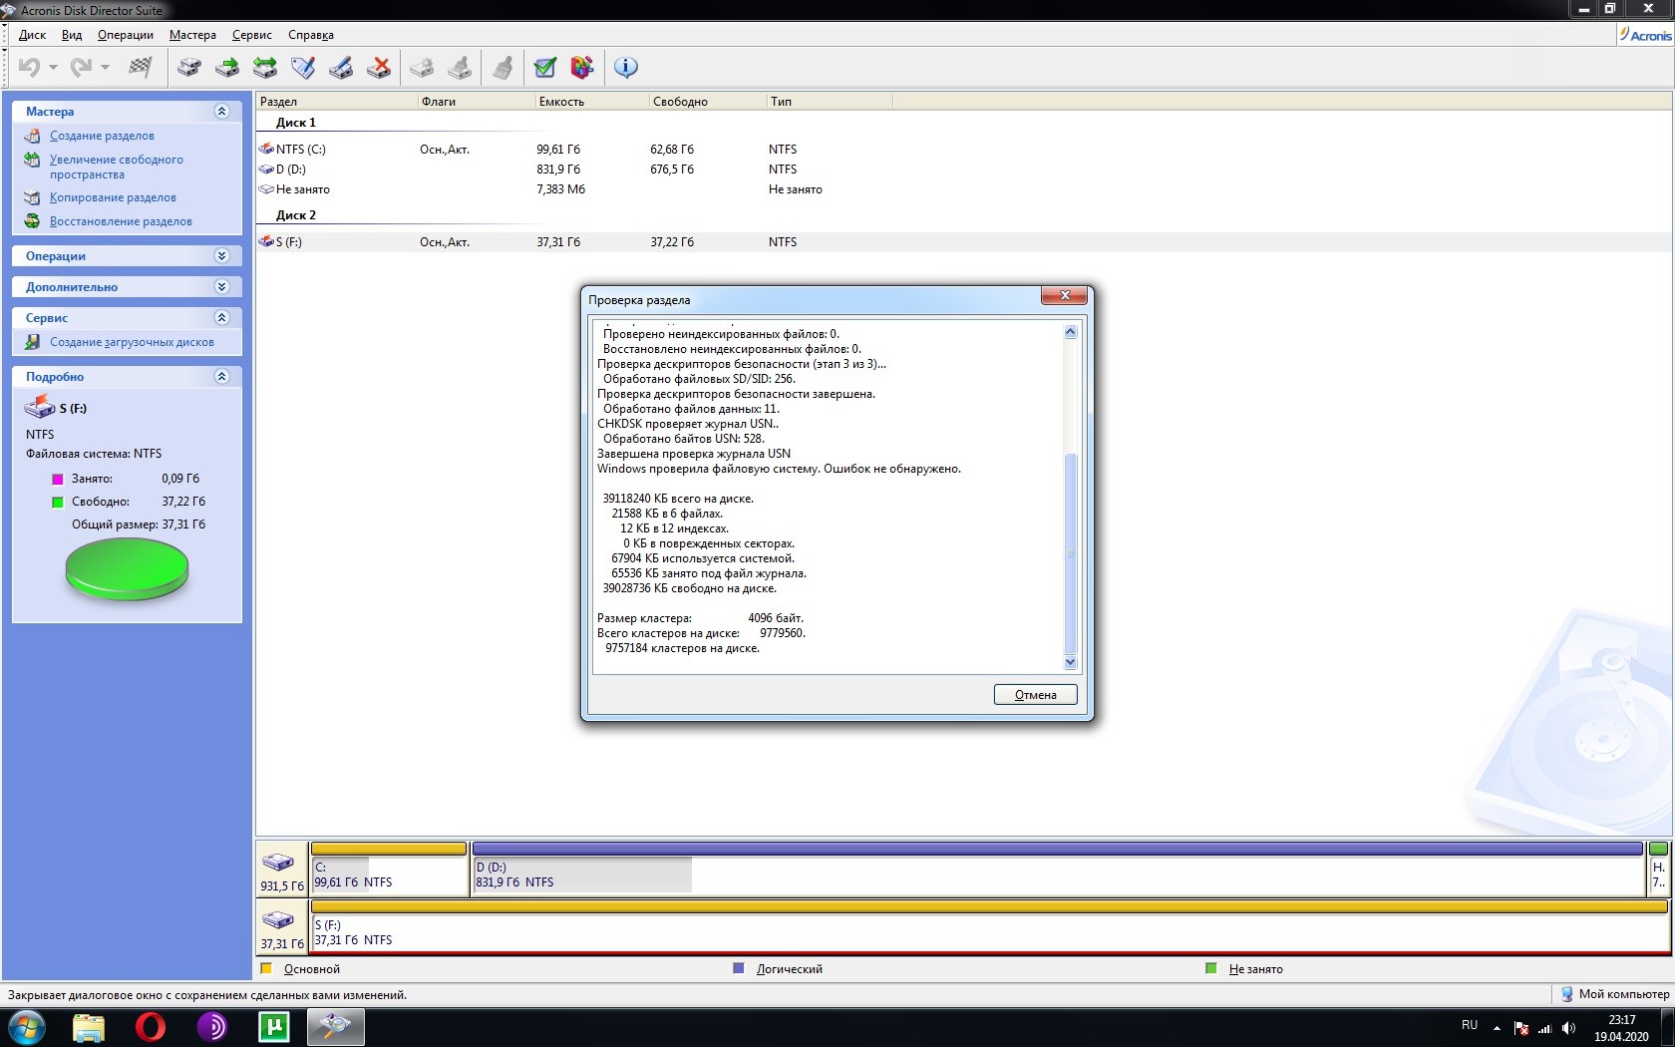Open the redo history dropdown arrow
Image resolution: width=1675 pixels, height=1047 pixels.
click(105, 68)
